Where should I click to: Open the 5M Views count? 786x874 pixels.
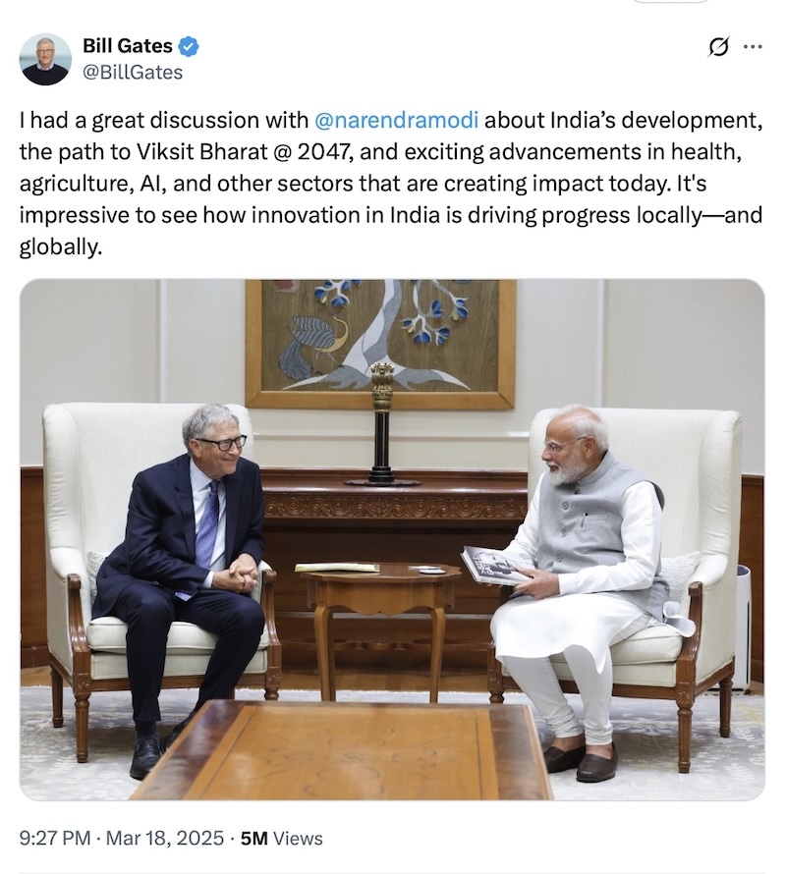tap(282, 839)
